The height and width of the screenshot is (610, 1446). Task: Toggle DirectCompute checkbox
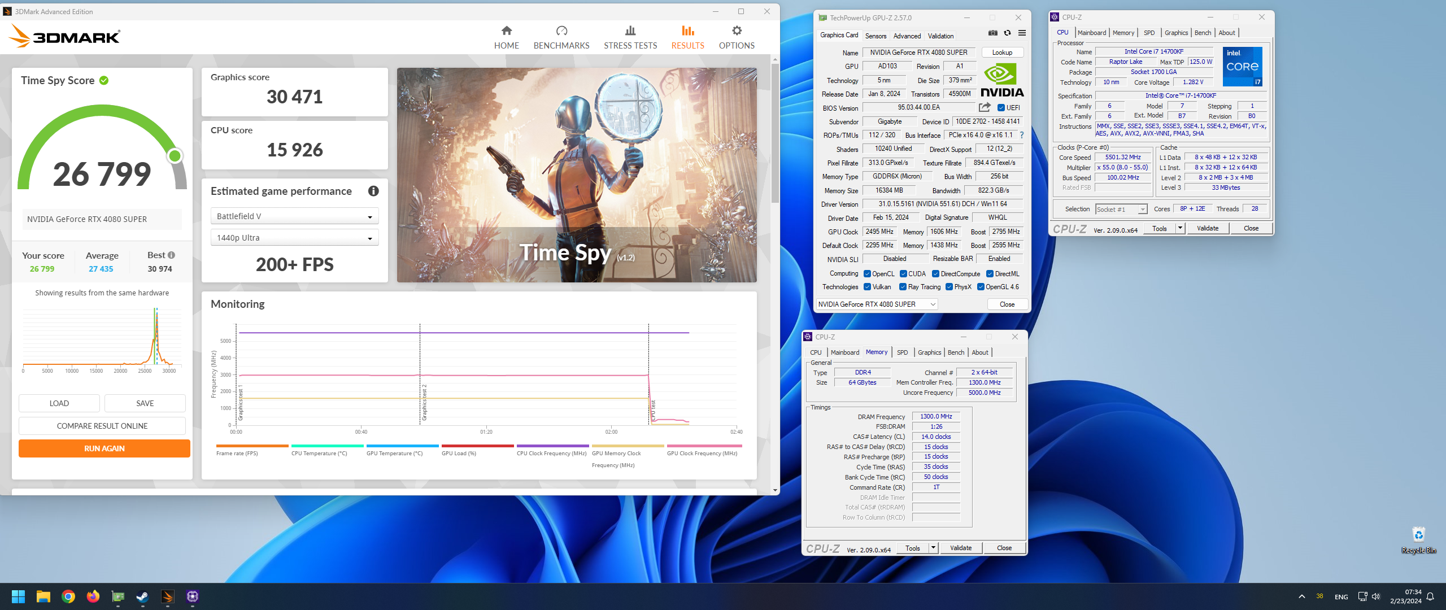(935, 274)
